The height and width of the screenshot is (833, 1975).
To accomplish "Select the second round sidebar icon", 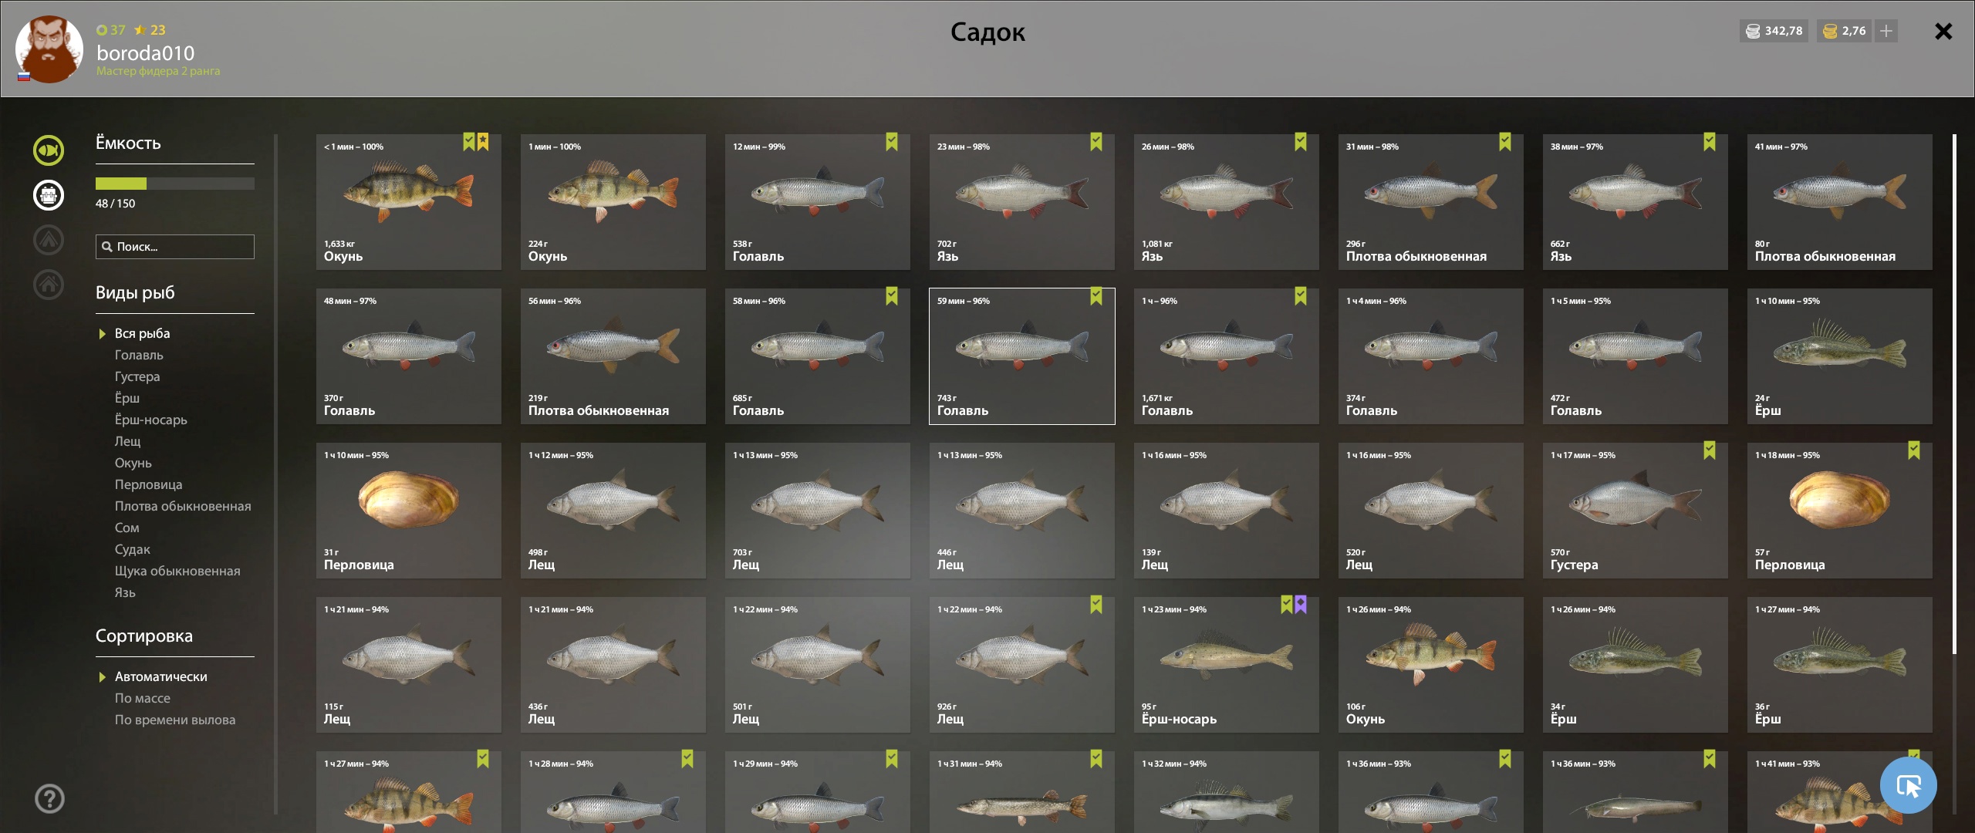I will tap(49, 195).
